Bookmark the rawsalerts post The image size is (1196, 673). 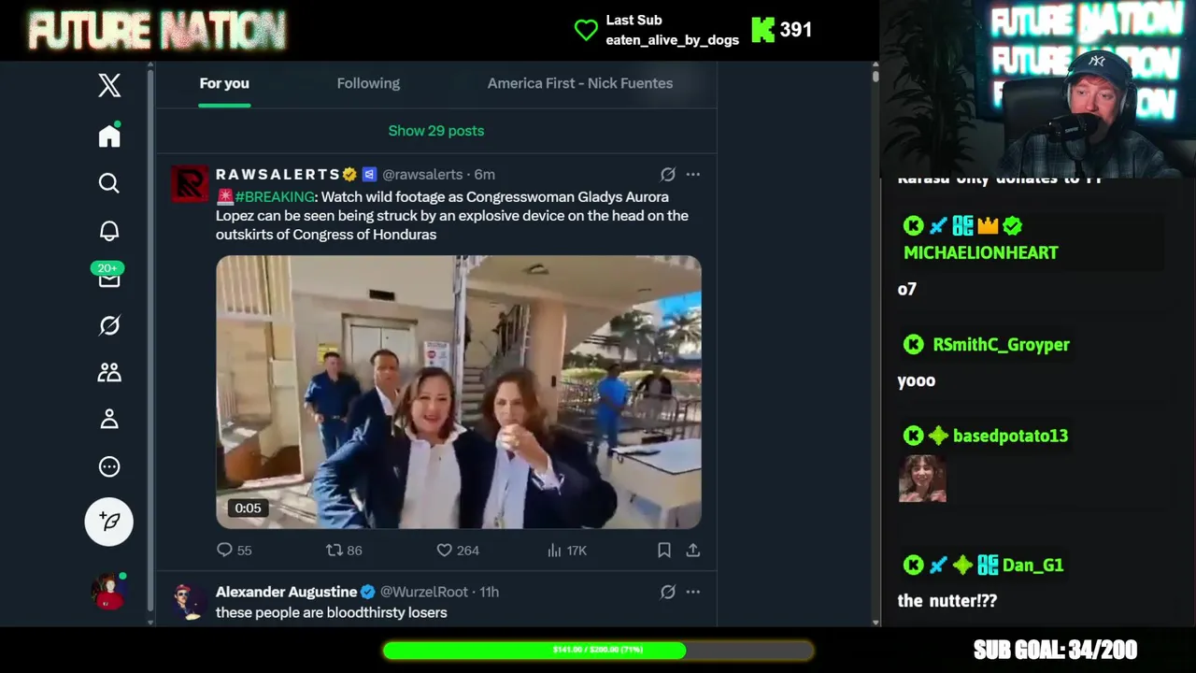click(x=663, y=551)
